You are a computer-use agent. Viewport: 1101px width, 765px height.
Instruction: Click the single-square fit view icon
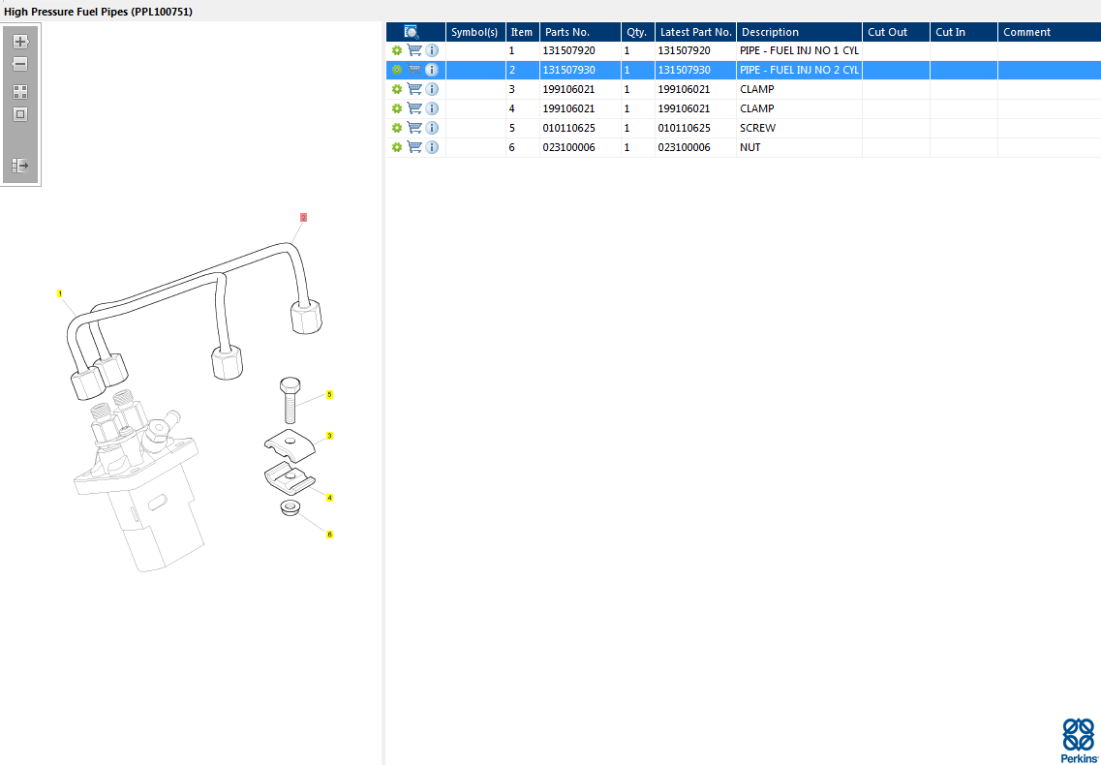pyautogui.click(x=20, y=114)
